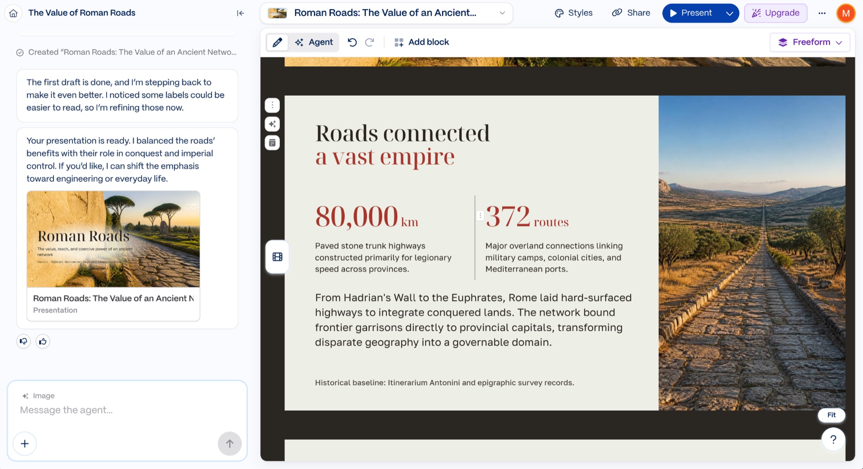Click the Fit zoom button
Viewport: 863px width, 469px height.
tap(831, 415)
